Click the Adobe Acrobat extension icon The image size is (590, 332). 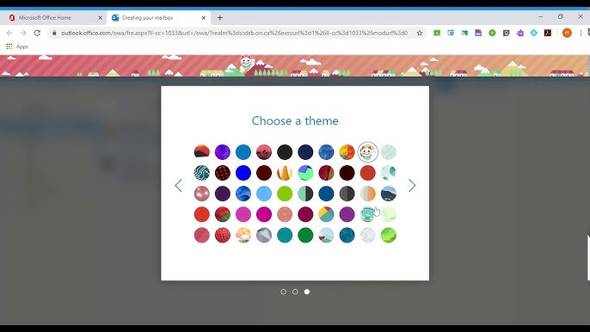tap(548, 34)
